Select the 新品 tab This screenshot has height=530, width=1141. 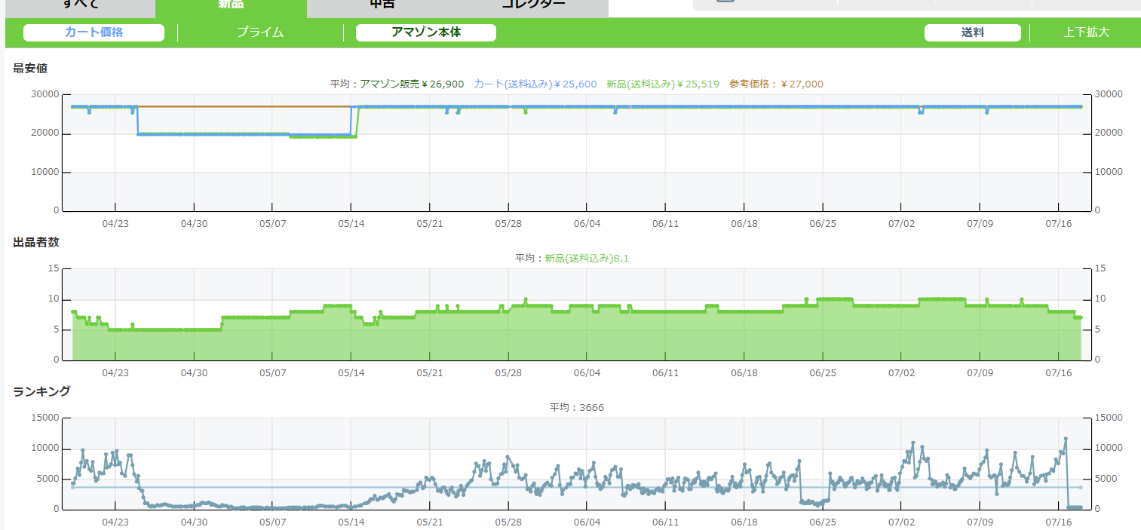[231, 6]
